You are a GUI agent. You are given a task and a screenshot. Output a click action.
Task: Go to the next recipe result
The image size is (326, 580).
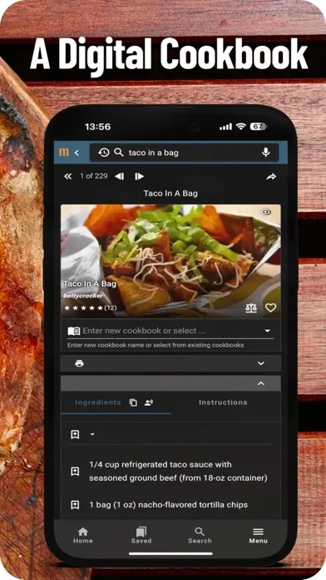(x=139, y=177)
